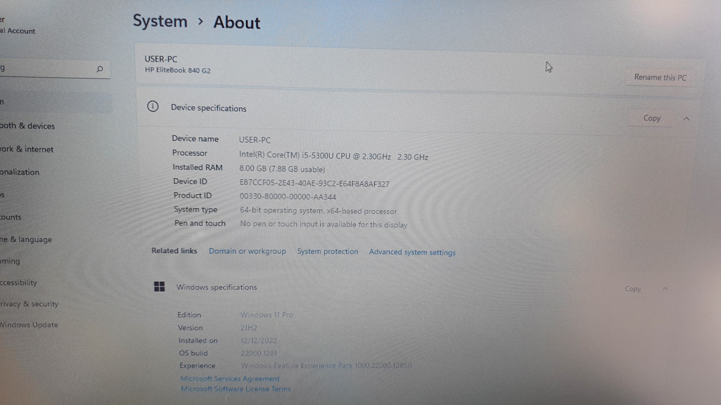Copy the device specifications
The height and width of the screenshot is (405, 721).
pos(652,118)
